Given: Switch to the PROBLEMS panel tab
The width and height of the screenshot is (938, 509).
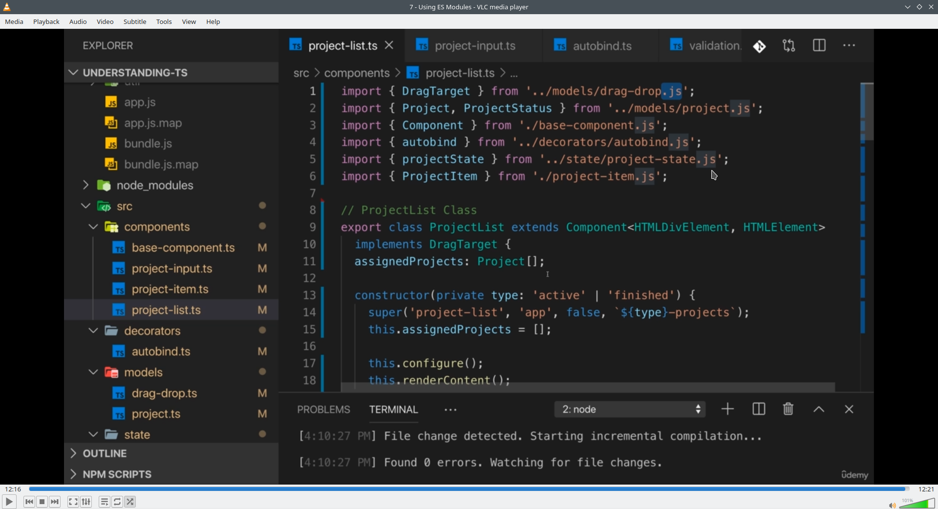Looking at the screenshot, I should click(323, 409).
